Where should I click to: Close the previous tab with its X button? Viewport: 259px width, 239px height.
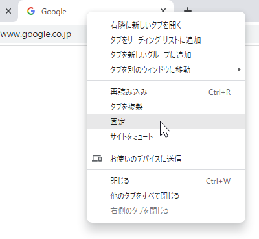pyautogui.click(x=8, y=11)
